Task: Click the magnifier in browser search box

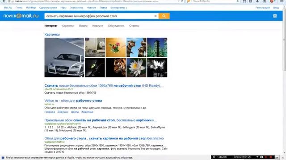Action: (x=238, y=1)
